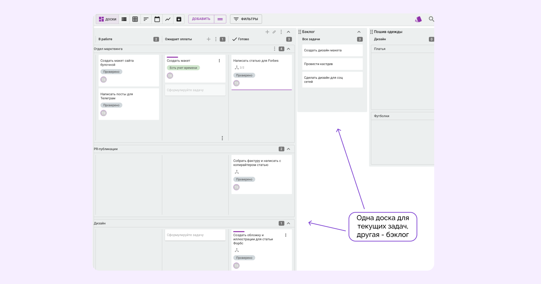Select the Доски view tab
Image resolution: width=541 pixels, height=284 pixels.
point(107,19)
